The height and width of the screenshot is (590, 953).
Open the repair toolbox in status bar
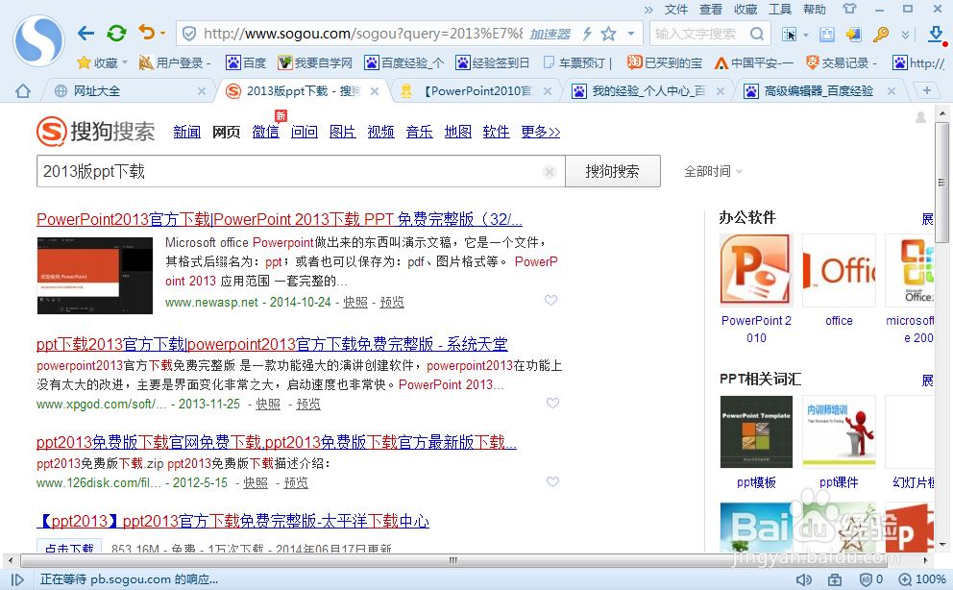click(x=835, y=580)
